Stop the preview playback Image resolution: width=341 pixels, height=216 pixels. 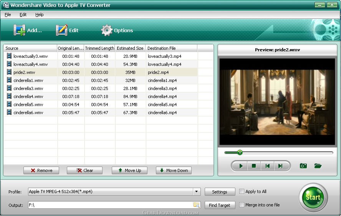coord(253,166)
